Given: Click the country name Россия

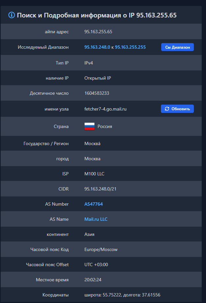Looking at the screenshot, I should click(x=105, y=126).
